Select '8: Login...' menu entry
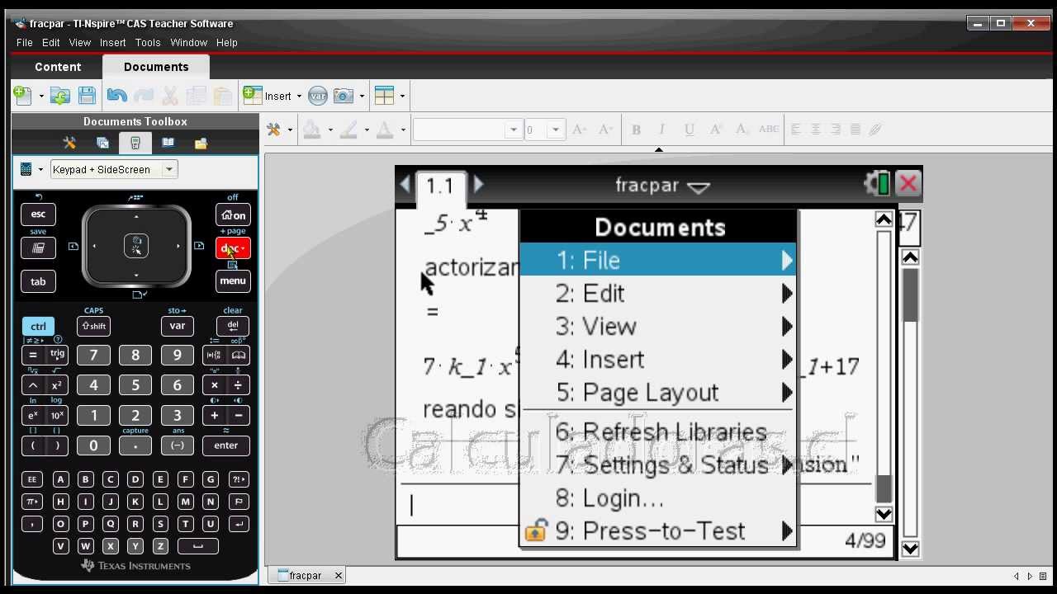The image size is (1057, 594). 658,498
